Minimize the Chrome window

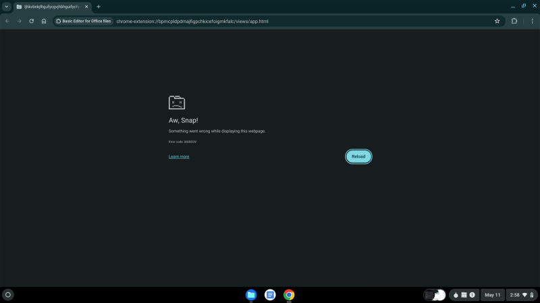(513, 6)
